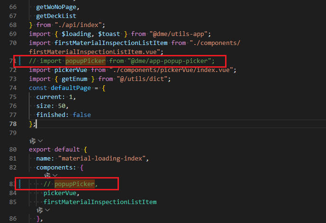Click the codelens icon above line 86
Screen dimensions: 326x223
(39, 210)
